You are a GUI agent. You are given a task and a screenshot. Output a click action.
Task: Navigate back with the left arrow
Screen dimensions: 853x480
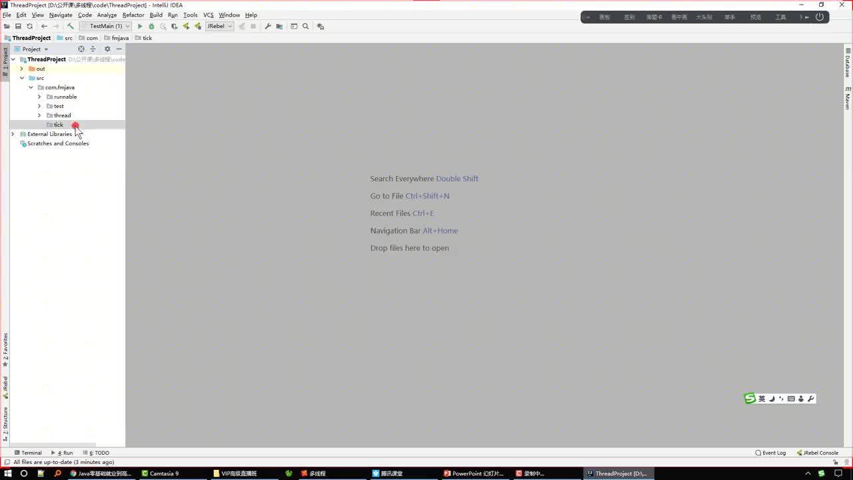click(x=44, y=27)
